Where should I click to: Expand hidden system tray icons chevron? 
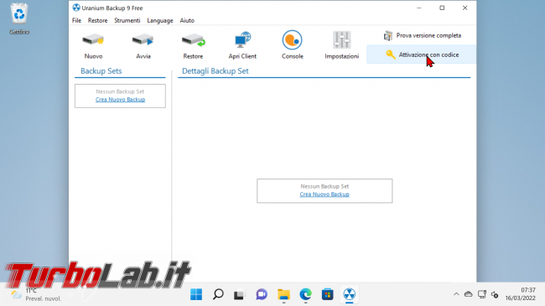456,294
